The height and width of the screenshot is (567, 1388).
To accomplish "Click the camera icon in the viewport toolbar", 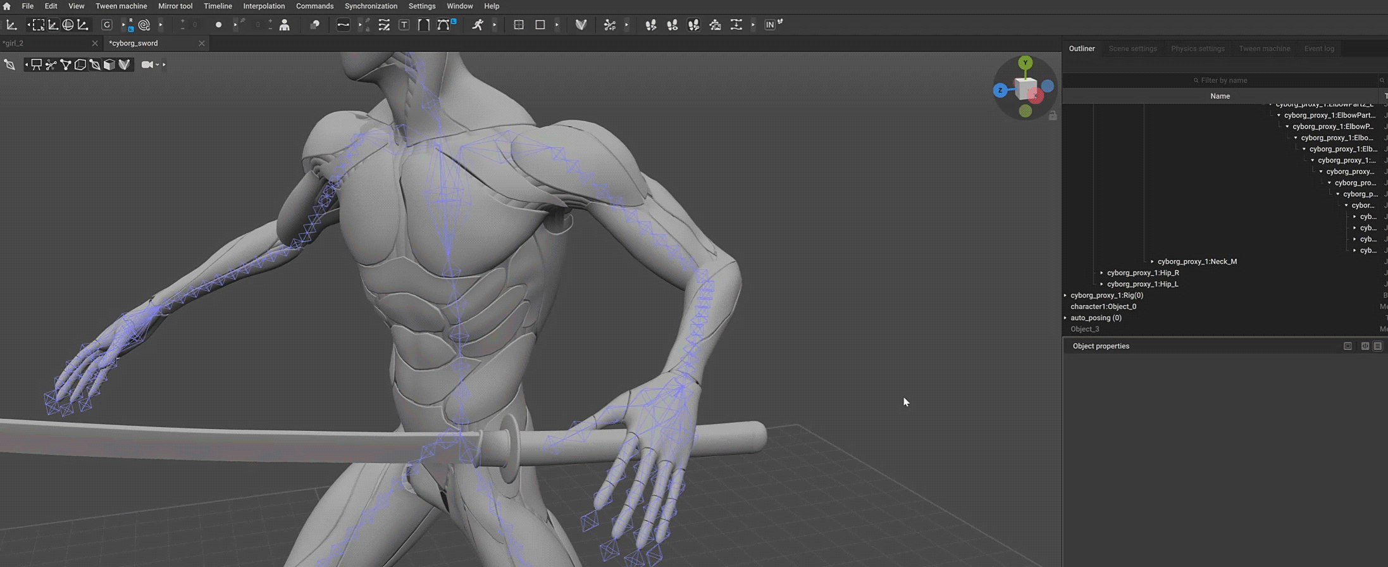I will point(147,65).
